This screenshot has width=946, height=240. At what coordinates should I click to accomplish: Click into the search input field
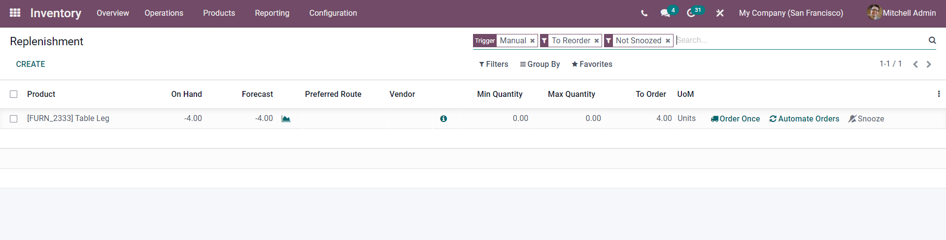798,40
